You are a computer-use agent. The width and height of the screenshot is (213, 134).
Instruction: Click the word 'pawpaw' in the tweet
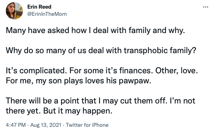(x=134, y=81)
